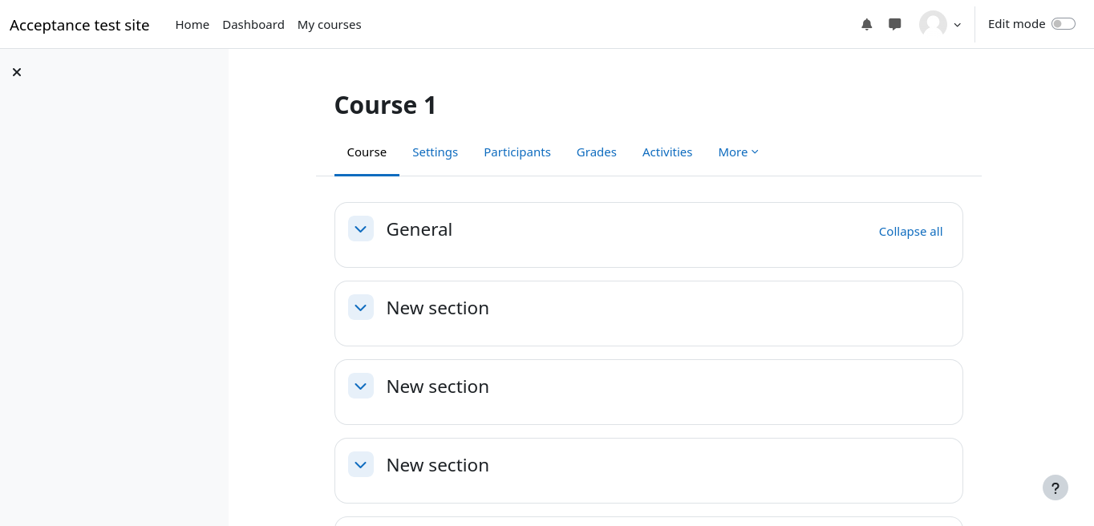Go to the Activities tab
Image resolution: width=1094 pixels, height=526 pixels.
coord(667,152)
